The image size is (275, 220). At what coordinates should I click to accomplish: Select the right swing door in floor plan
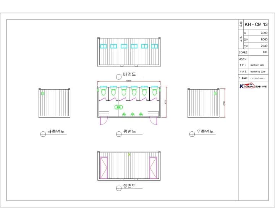(x=153, y=121)
